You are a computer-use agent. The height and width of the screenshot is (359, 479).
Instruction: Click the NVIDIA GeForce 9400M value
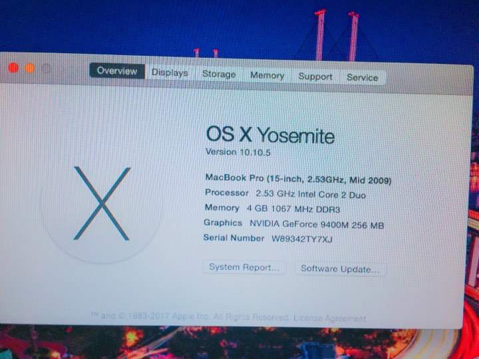click(x=317, y=225)
